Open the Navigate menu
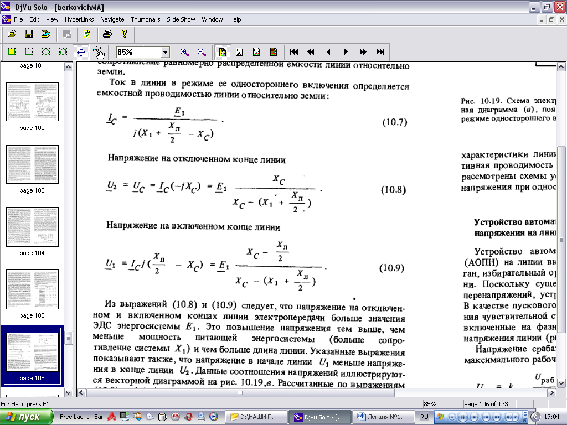This screenshot has height=425, width=567. (112, 19)
